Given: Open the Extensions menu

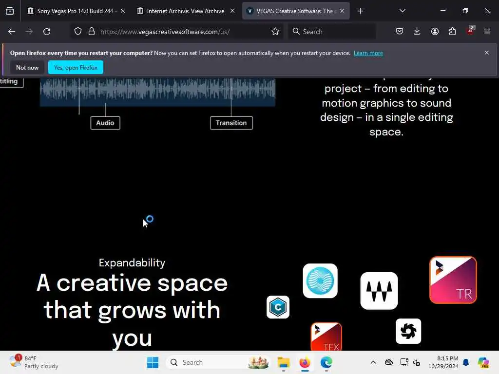Looking at the screenshot, I should [452, 32].
